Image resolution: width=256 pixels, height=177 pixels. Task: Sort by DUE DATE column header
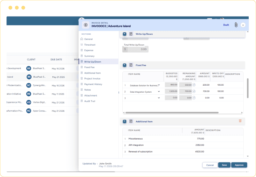point(56,60)
